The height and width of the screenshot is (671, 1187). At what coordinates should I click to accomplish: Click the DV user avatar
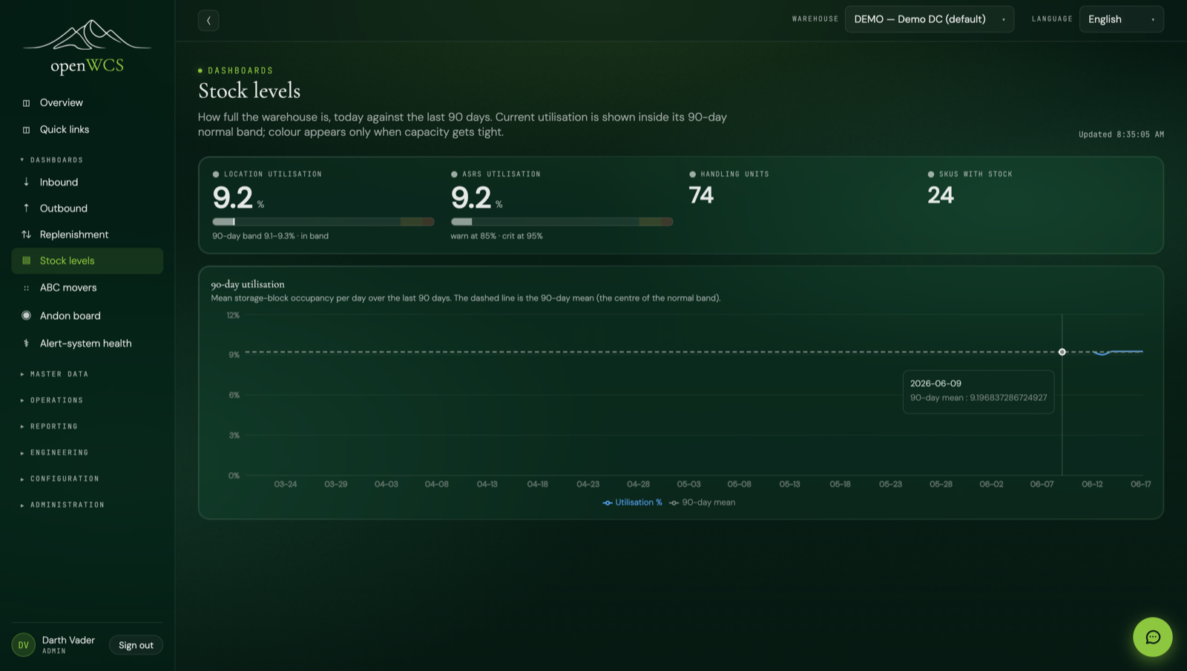point(24,645)
